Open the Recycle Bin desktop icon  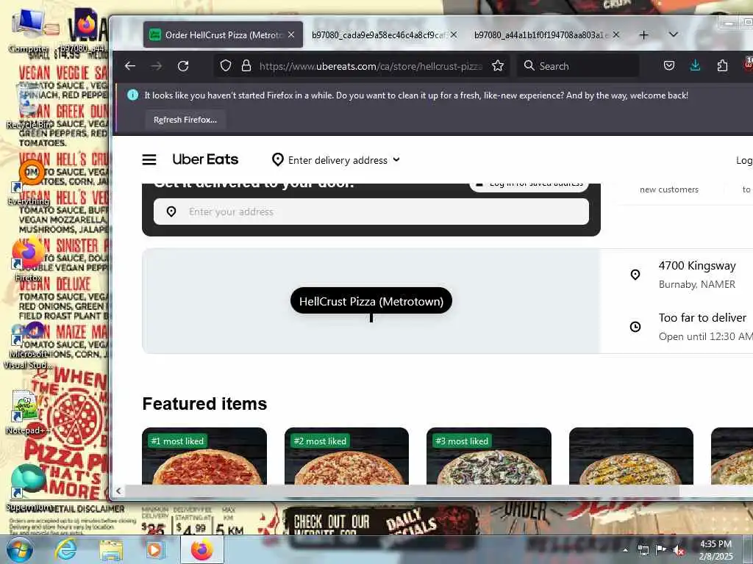click(x=29, y=106)
